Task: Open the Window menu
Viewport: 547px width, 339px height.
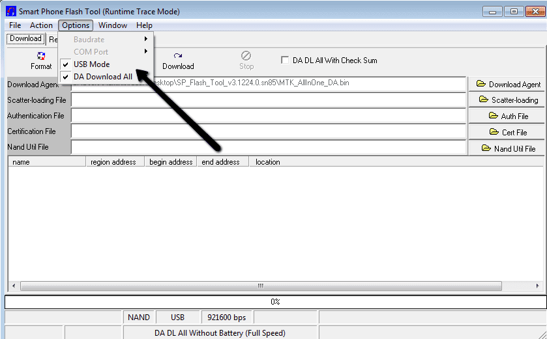Action: point(113,25)
